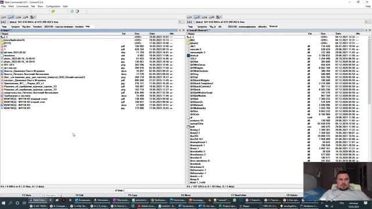Click the notepad edit toolbar icon
This screenshot has height=209, width=372.
pyautogui.click(x=77, y=12)
